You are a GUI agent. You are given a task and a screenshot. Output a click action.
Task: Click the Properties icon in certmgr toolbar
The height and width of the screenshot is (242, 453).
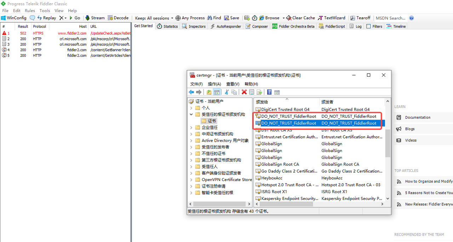252,92
